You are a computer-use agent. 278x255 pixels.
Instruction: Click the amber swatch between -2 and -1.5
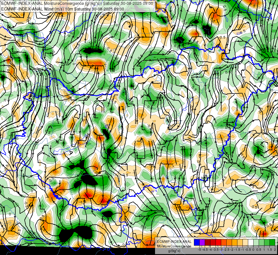234,243
